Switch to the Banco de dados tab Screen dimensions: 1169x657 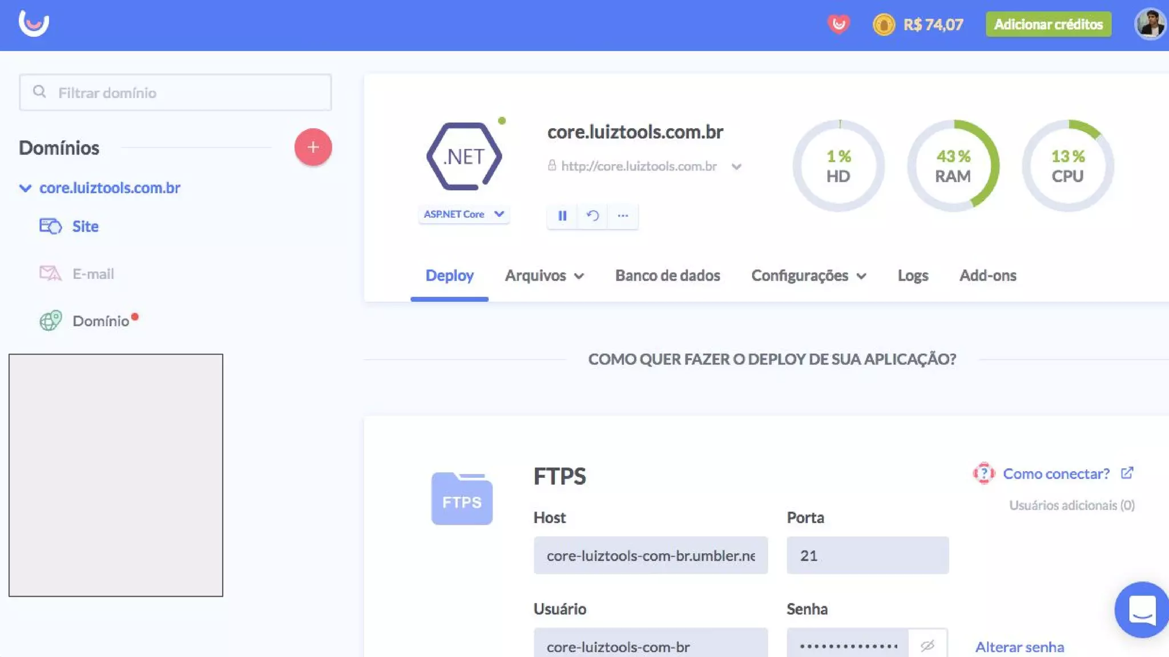(x=667, y=276)
